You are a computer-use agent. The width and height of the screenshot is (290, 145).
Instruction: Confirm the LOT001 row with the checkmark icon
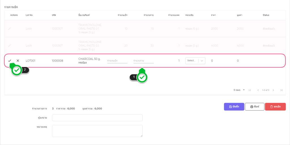(x=10, y=61)
